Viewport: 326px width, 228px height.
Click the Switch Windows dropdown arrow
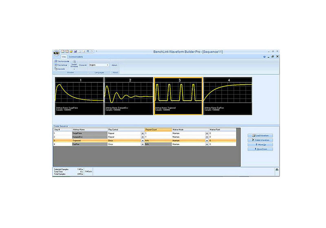(x=74, y=69)
